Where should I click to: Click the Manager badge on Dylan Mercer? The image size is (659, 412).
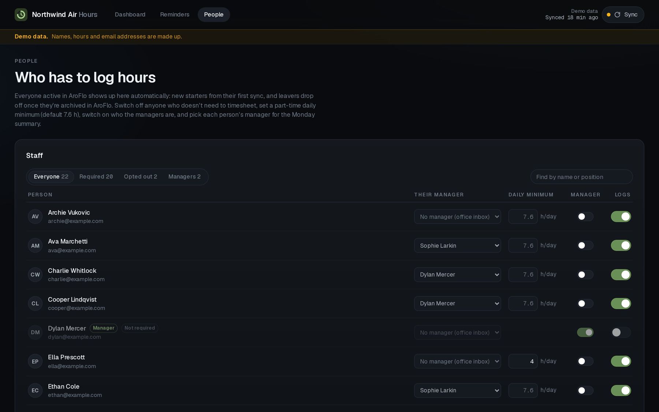click(104, 328)
